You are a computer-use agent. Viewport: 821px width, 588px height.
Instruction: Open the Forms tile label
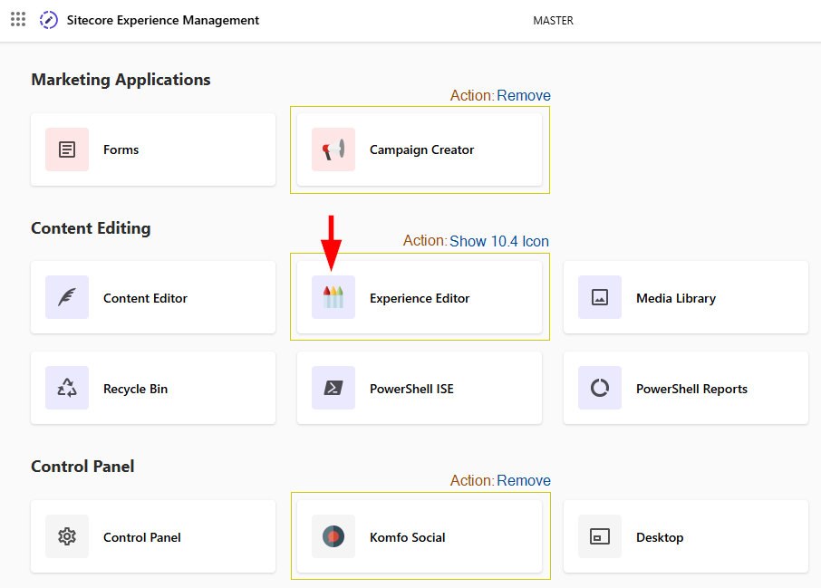pos(121,149)
